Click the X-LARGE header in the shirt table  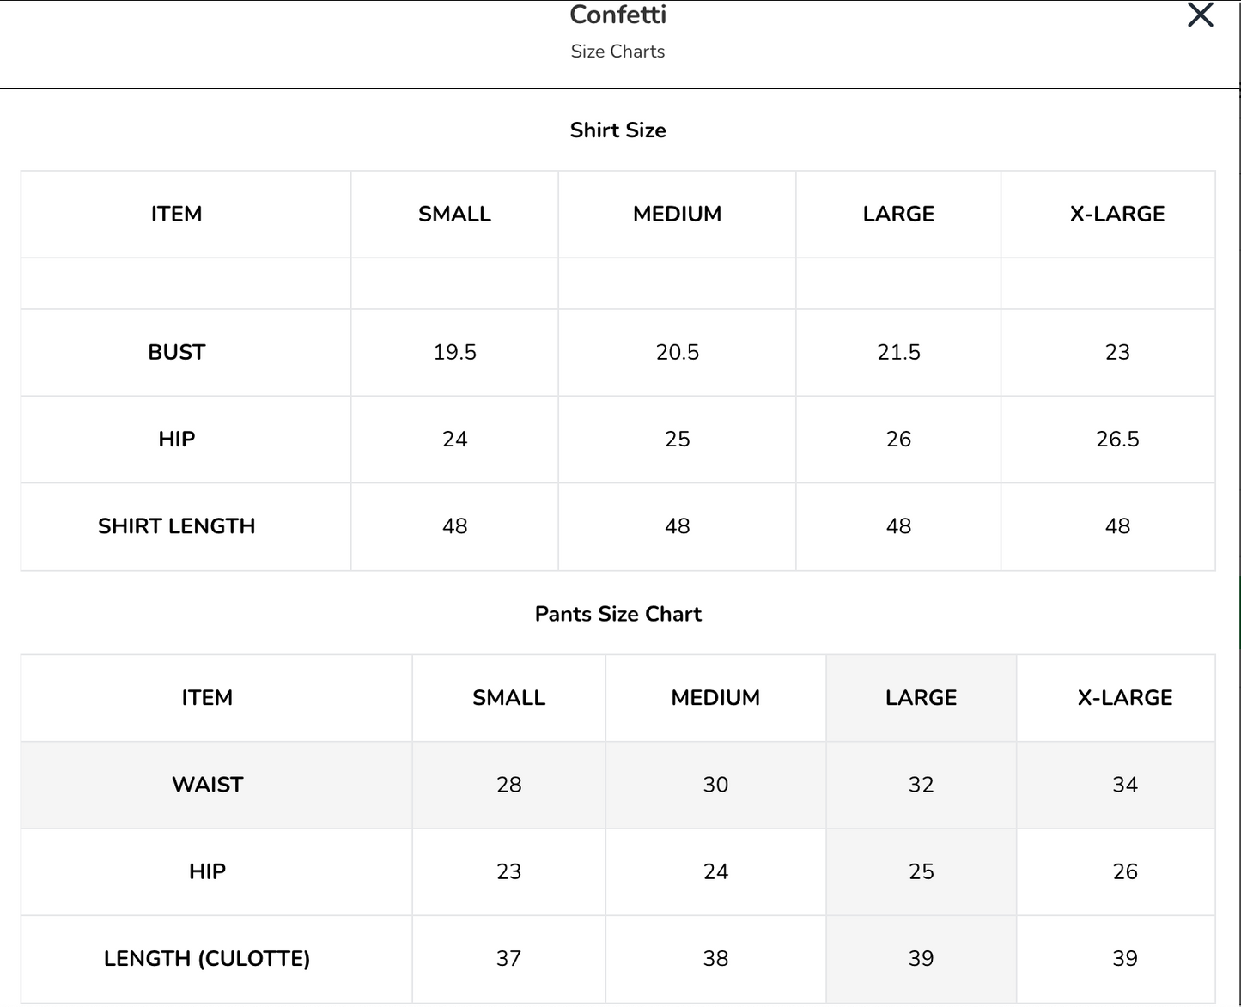click(x=1117, y=214)
